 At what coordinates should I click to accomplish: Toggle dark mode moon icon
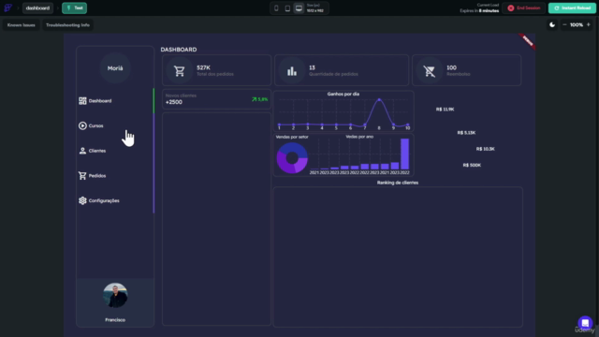552,25
